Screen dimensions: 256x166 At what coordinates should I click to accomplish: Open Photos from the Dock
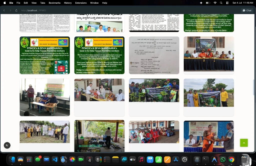point(72,160)
